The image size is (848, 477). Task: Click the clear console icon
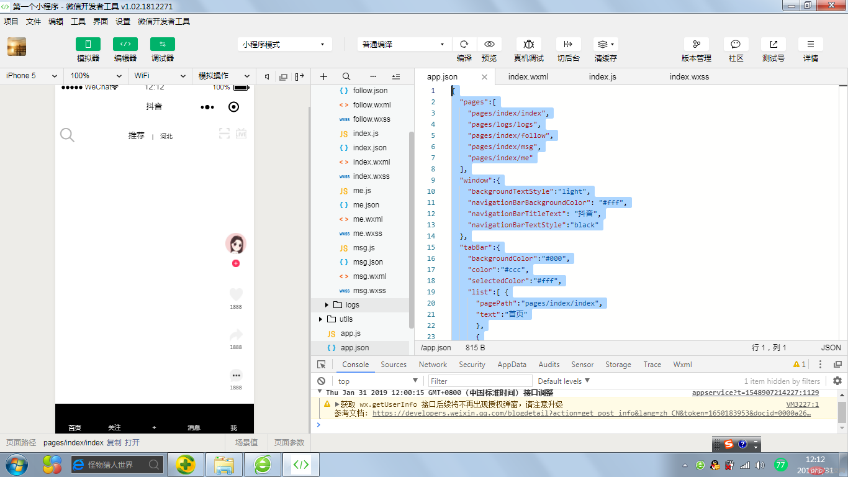[x=321, y=381]
